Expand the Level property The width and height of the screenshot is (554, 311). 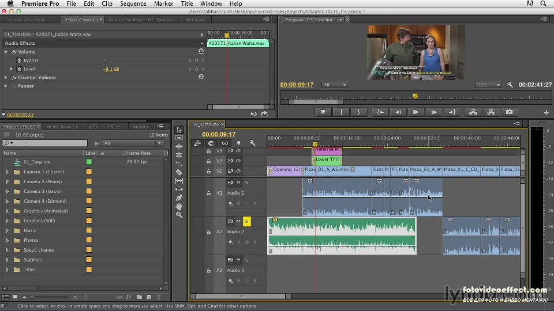click(x=12, y=69)
